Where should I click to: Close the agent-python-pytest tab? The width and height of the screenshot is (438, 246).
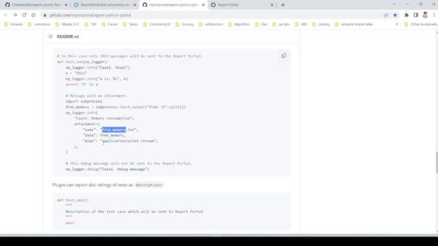(203, 5)
